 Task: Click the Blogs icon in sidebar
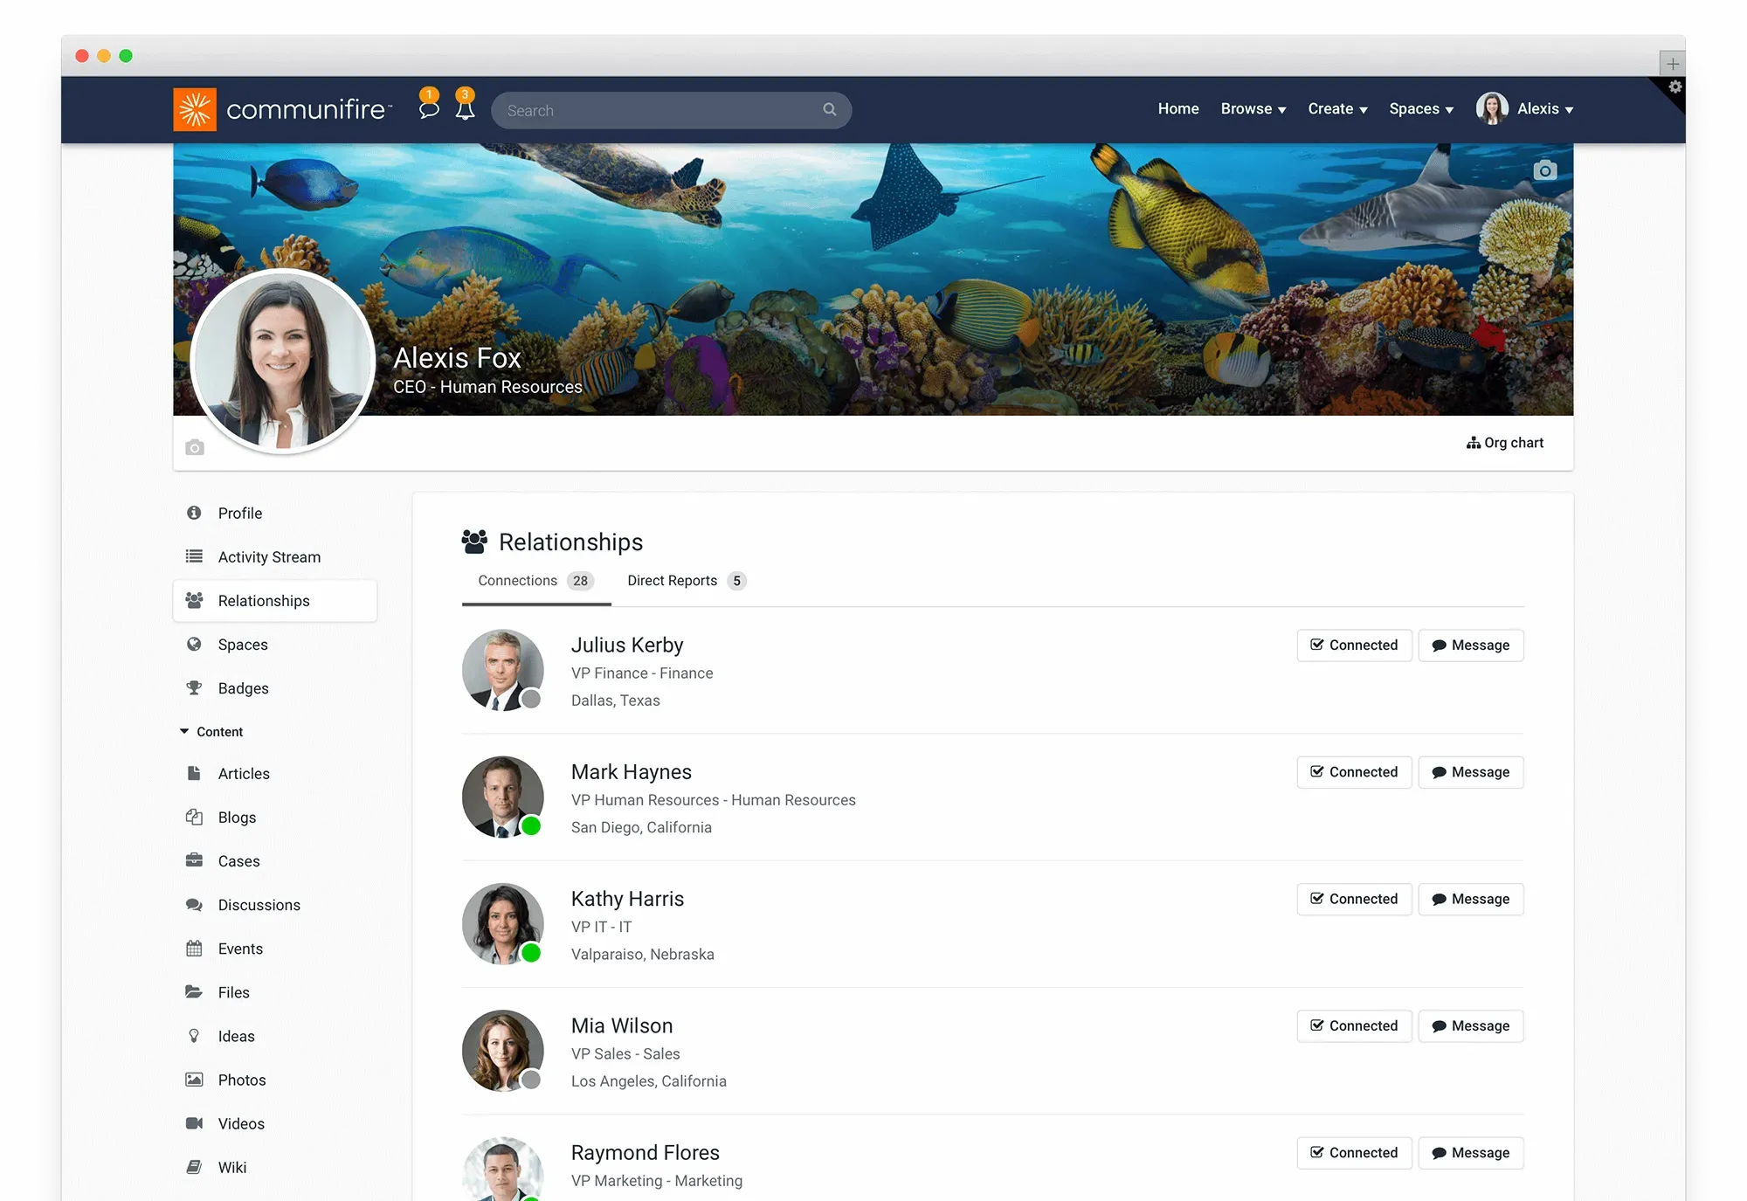[194, 817]
